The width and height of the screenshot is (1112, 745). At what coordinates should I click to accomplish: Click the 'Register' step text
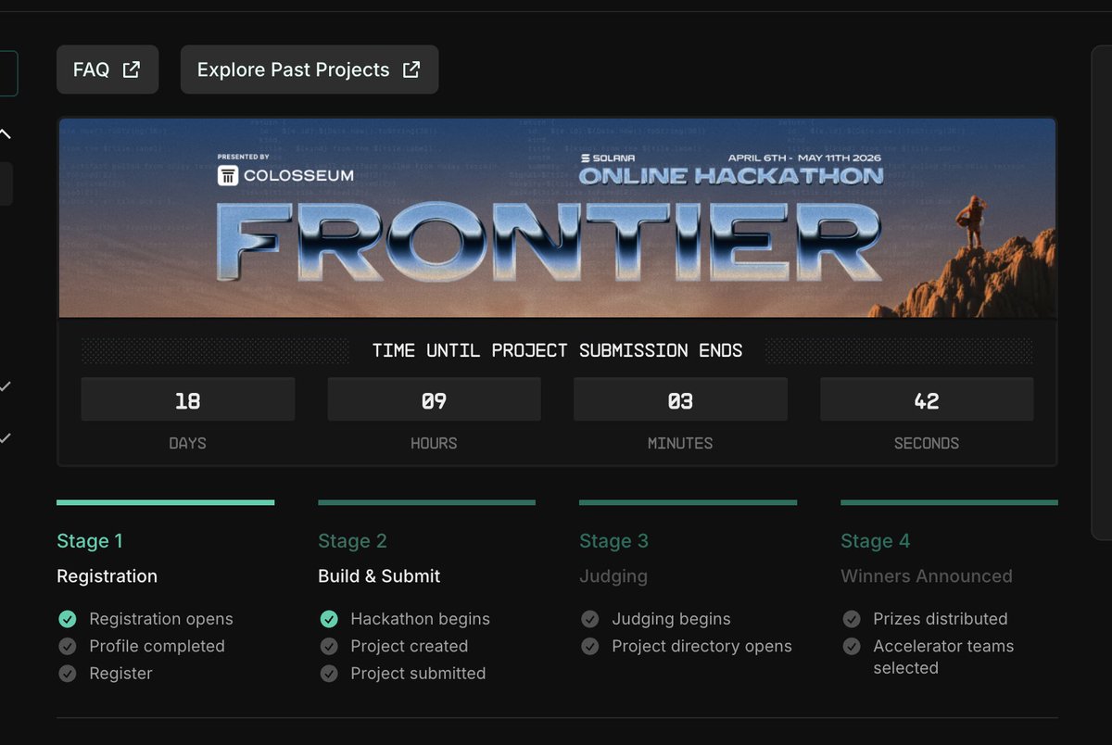tap(120, 674)
